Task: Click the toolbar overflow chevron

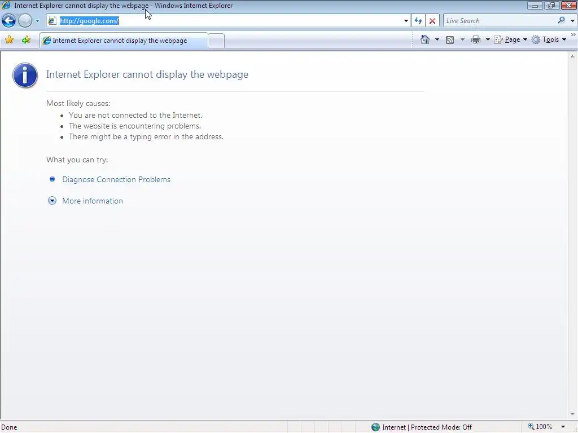Action: point(573,34)
